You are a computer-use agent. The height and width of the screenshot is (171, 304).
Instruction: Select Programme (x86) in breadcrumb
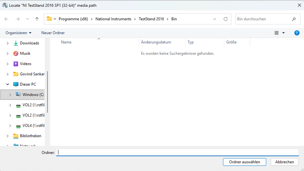point(73,19)
